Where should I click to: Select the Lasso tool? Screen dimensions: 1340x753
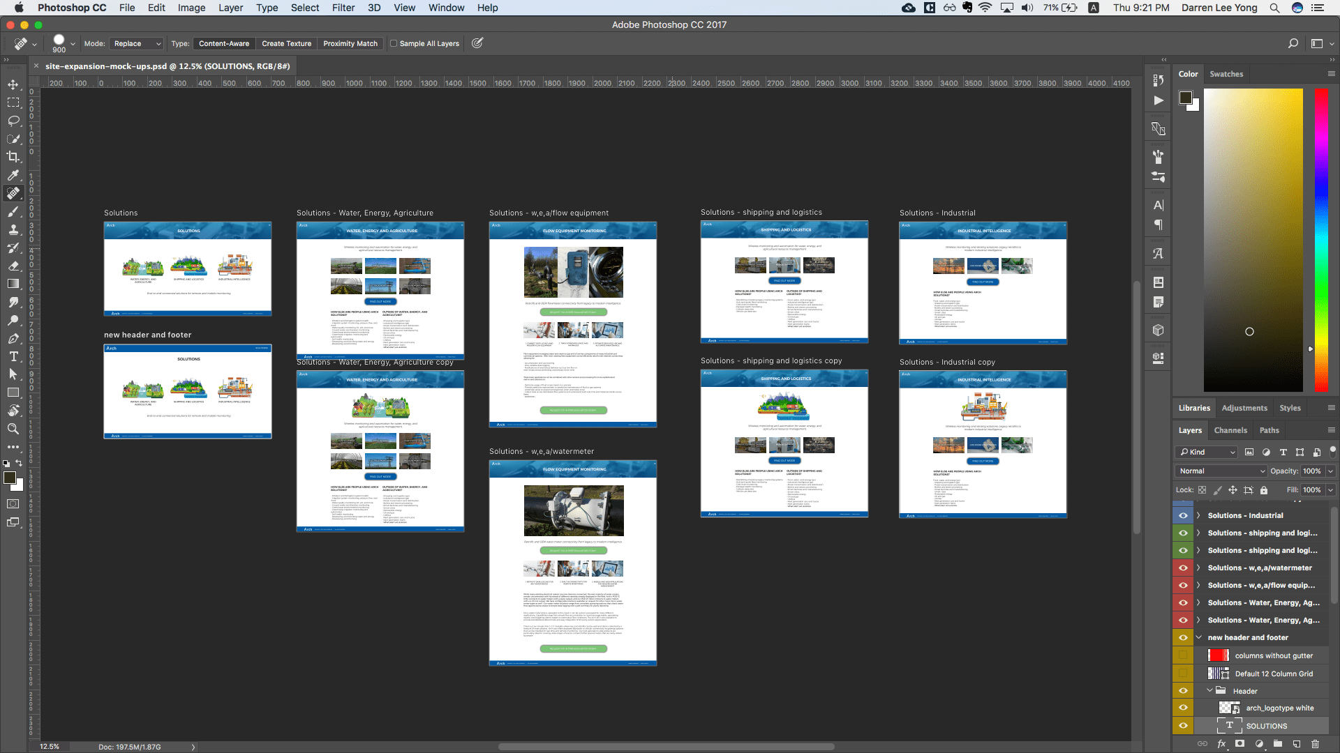click(13, 121)
